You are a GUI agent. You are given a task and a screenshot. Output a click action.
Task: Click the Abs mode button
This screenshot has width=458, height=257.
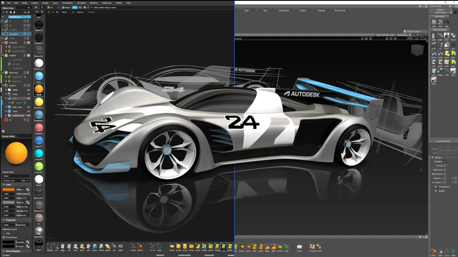[x=75, y=7]
